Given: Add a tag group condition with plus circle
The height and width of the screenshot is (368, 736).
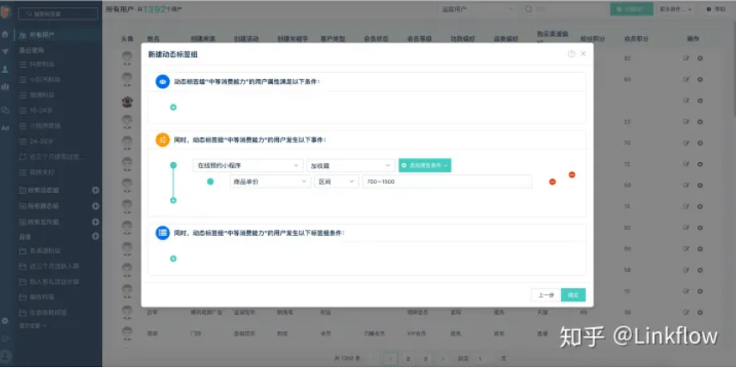Looking at the screenshot, I should tap(173, 258).
